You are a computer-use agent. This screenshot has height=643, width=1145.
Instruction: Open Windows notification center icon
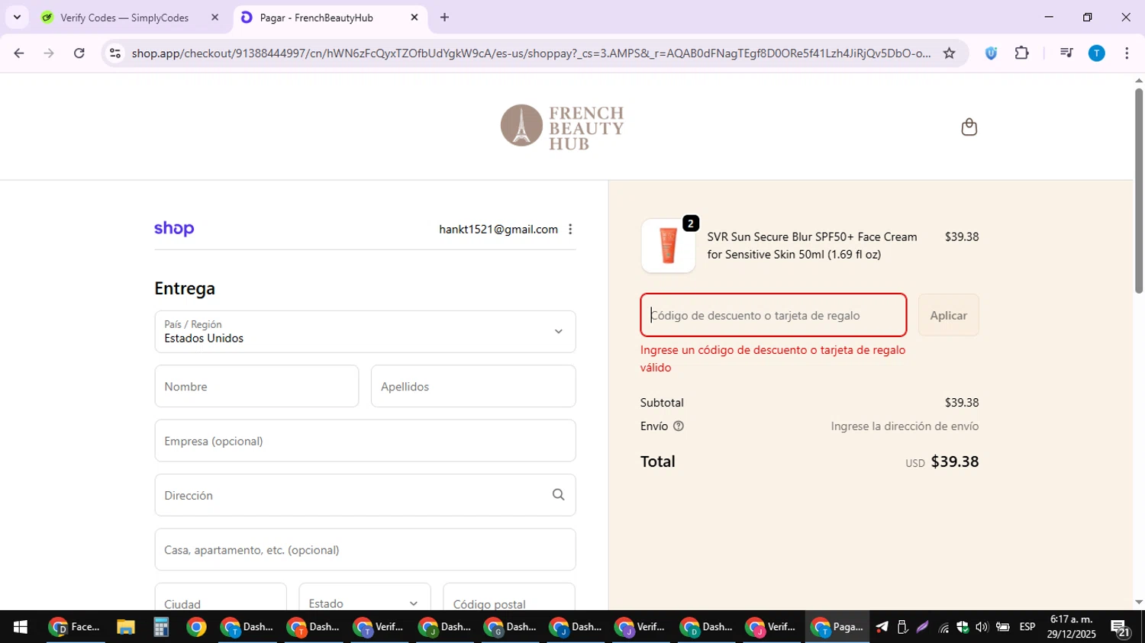(x=1121, y=629)
